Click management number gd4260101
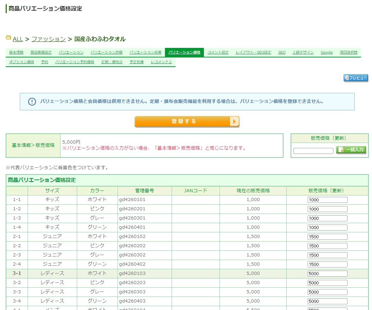The height and width of the screenshot is (310, 372). [132, 200]
